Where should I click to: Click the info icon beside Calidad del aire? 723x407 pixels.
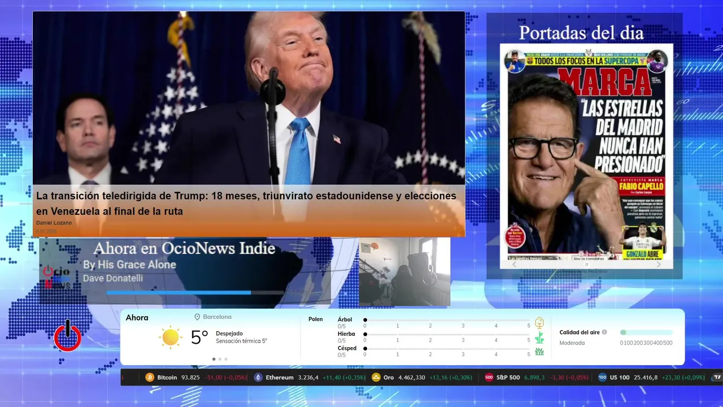pos(604,332)
